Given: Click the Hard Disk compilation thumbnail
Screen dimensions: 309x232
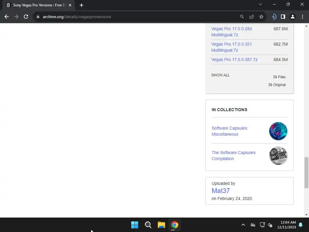Looking at the screenshot, I should 278,156.
